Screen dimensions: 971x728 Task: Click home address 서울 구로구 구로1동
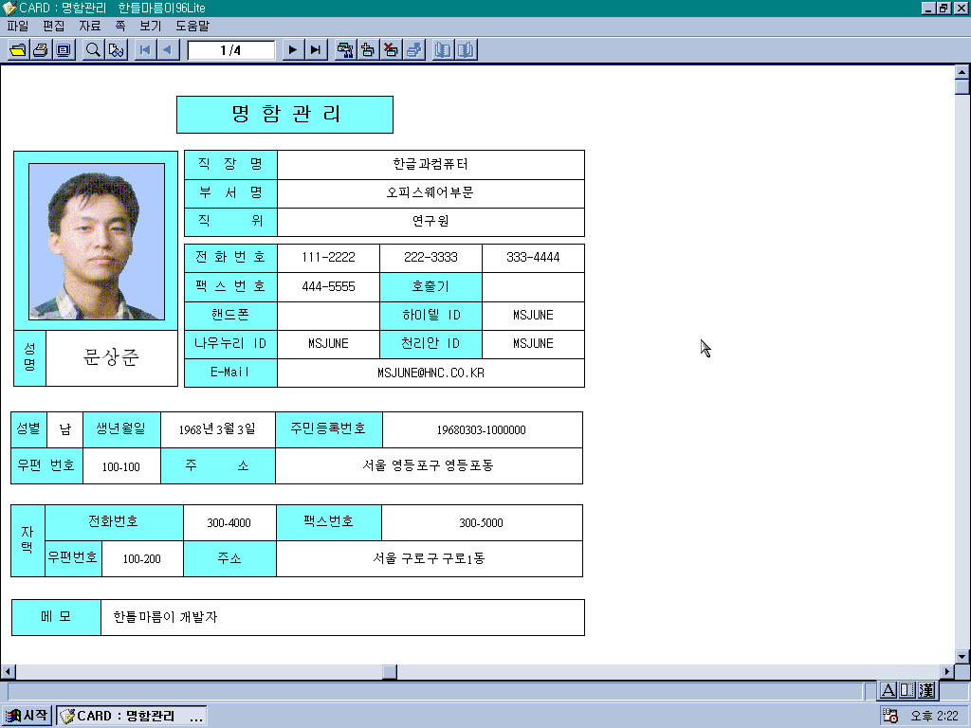(429, 559)
